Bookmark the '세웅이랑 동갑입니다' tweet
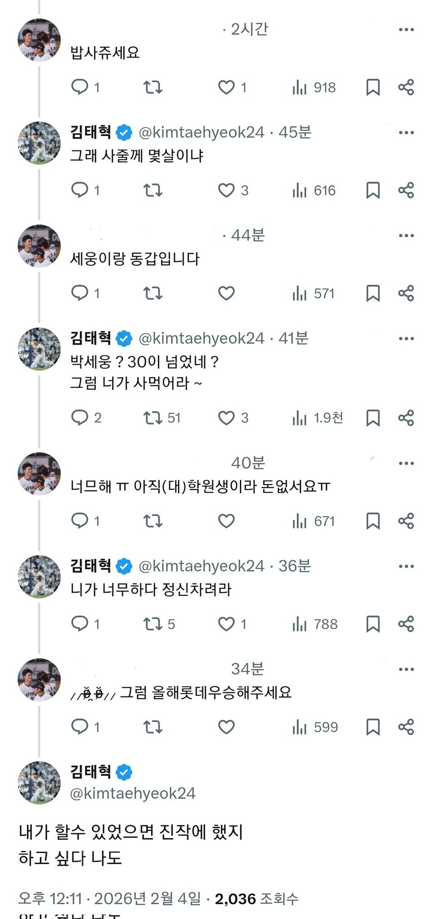 (x=373, y=293)
